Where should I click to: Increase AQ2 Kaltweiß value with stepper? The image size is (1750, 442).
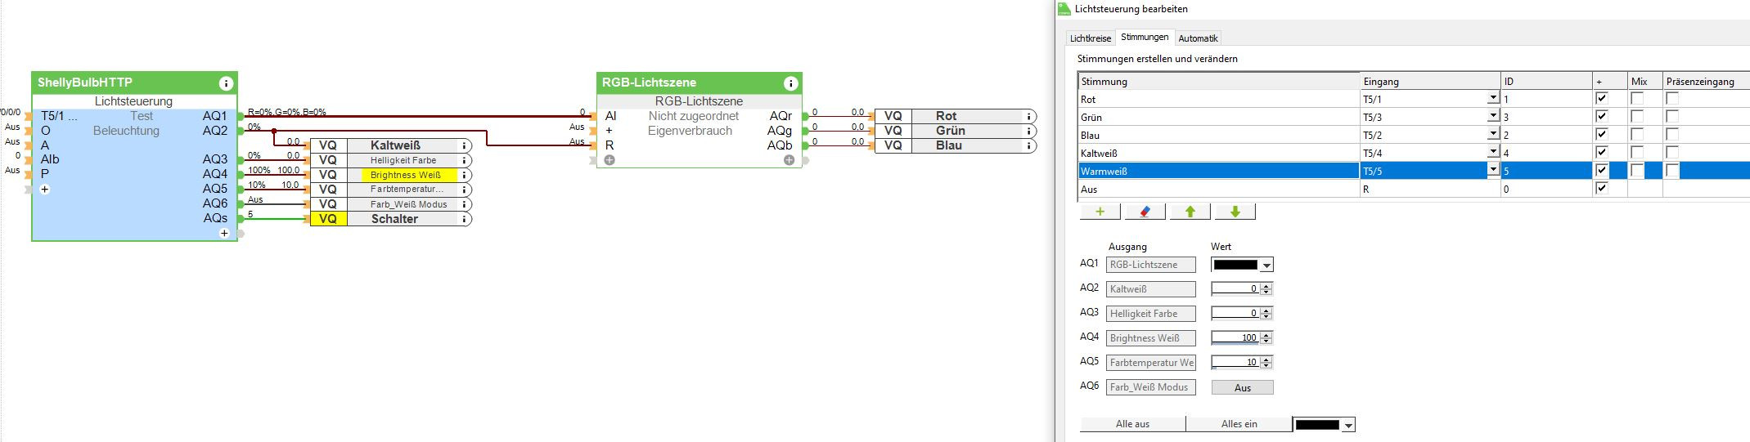pyautogui.click(x=1266, y=286)
